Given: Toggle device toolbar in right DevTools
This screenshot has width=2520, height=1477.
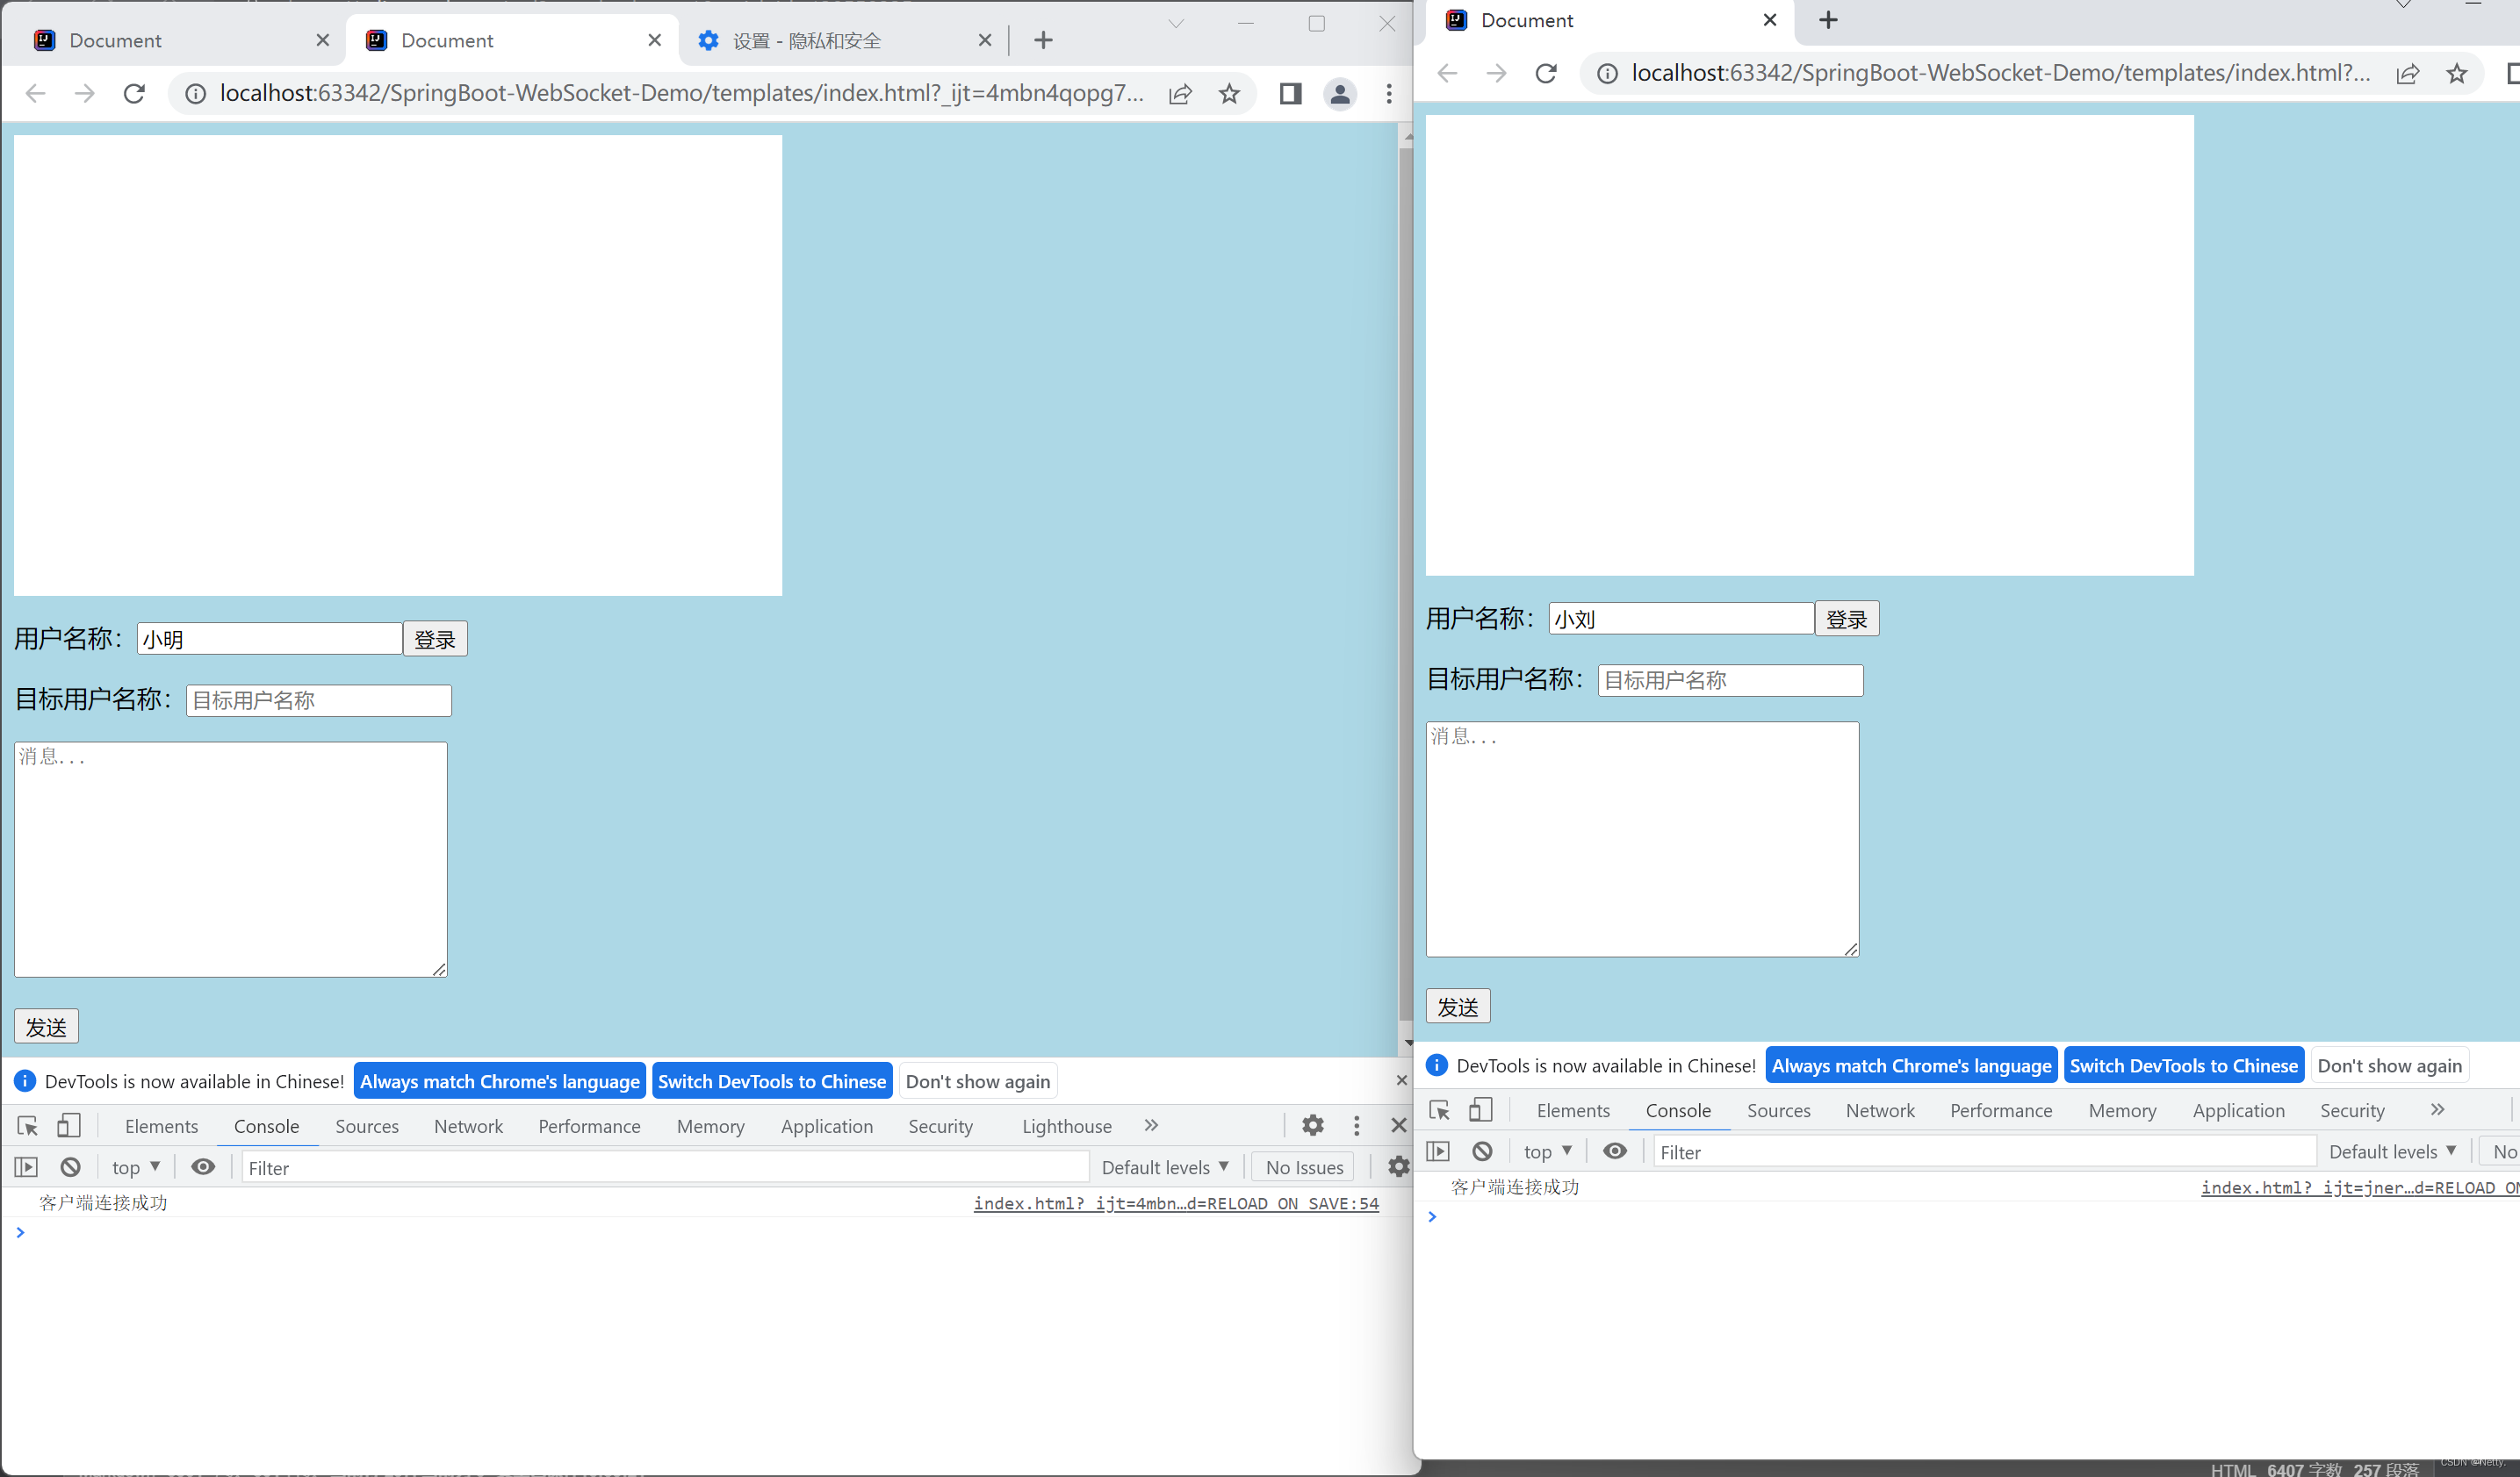Looking at the screenshot, I should [1480, 1110].
